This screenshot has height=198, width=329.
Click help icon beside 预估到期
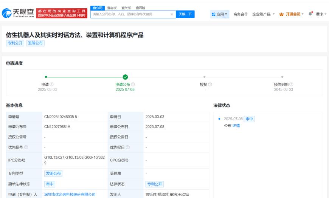point(291,84)
